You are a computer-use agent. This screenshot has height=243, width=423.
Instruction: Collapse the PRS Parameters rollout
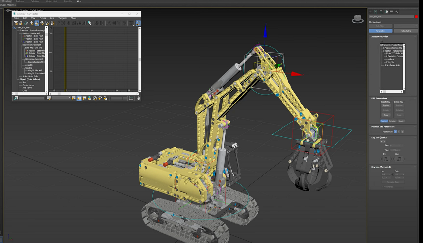coord(379,98)
